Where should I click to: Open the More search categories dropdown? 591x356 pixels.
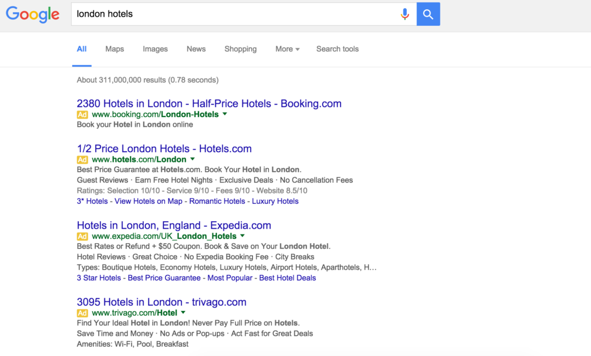(x=287, y=49)
